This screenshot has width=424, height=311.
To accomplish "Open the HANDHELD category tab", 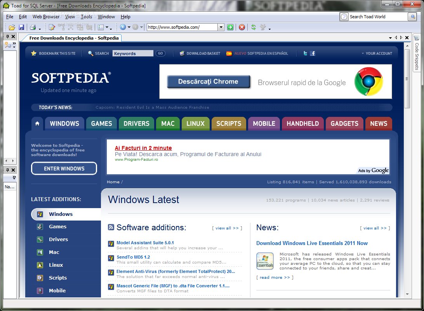I will 303,123.
